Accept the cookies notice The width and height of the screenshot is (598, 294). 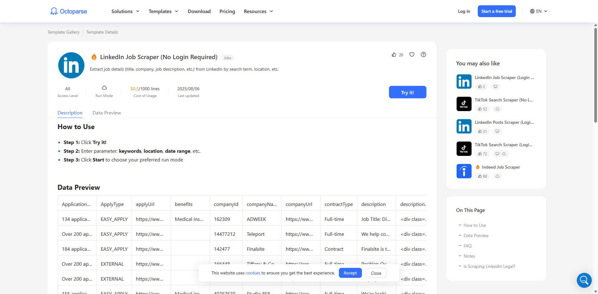tap(350, 273)
